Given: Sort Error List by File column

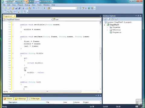Looking at the screenshot, I should point(48,102).
